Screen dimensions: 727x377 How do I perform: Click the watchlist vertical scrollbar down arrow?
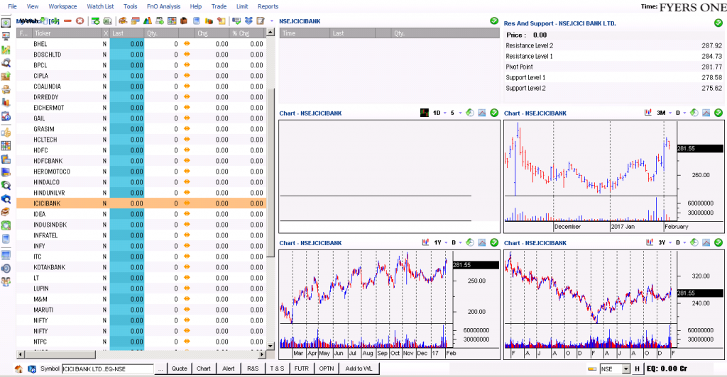(x=270, y=346)
